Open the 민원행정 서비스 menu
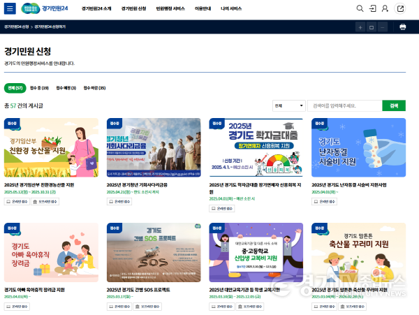The width and height of the screenshot is (419, 315). pyautogui.click(x=170, y=9)
